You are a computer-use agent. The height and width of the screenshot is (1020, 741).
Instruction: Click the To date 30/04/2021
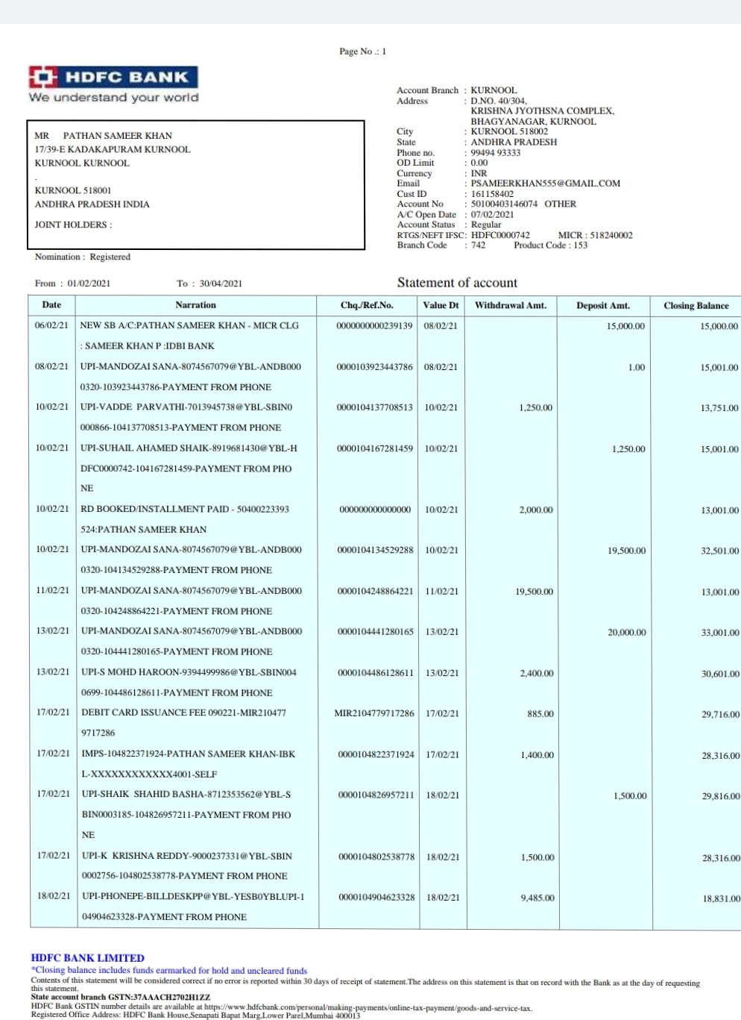pyautogui.click(x=221, y=284)
